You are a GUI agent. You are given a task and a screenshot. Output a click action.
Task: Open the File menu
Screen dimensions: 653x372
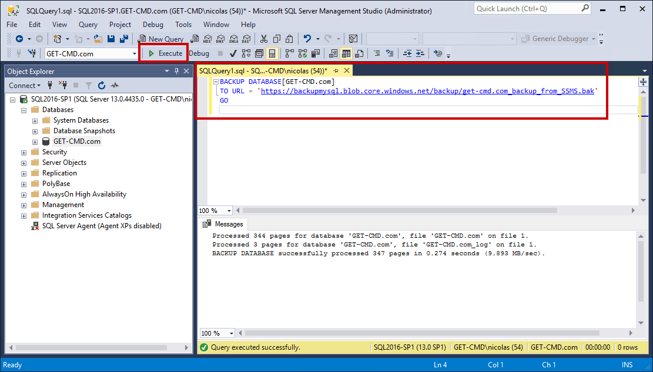[12, 25]
